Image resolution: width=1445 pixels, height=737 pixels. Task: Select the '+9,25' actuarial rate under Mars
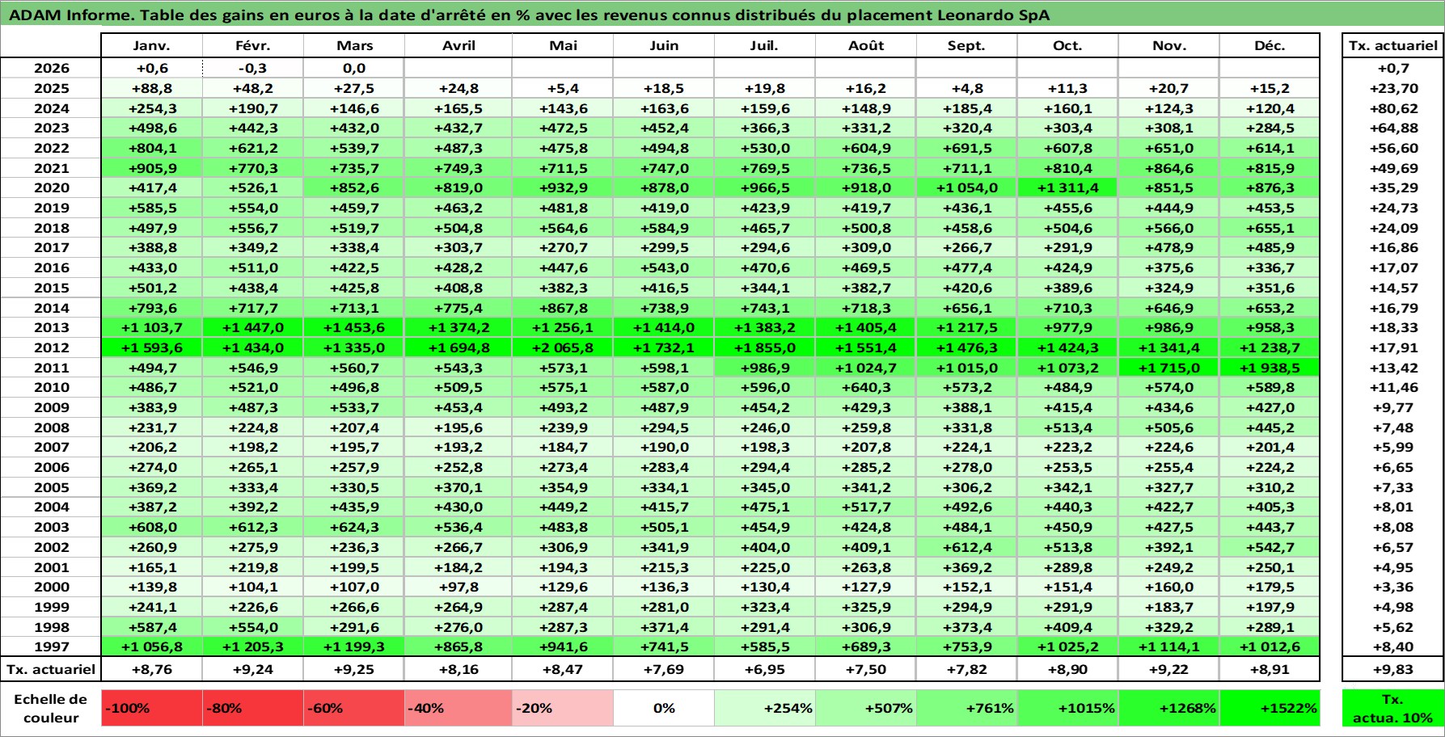coord(353,669)
